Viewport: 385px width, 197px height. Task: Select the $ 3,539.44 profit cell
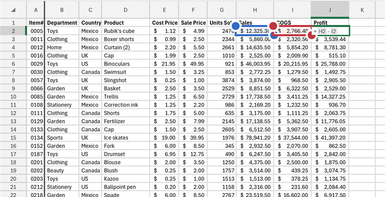coord(330,39)
